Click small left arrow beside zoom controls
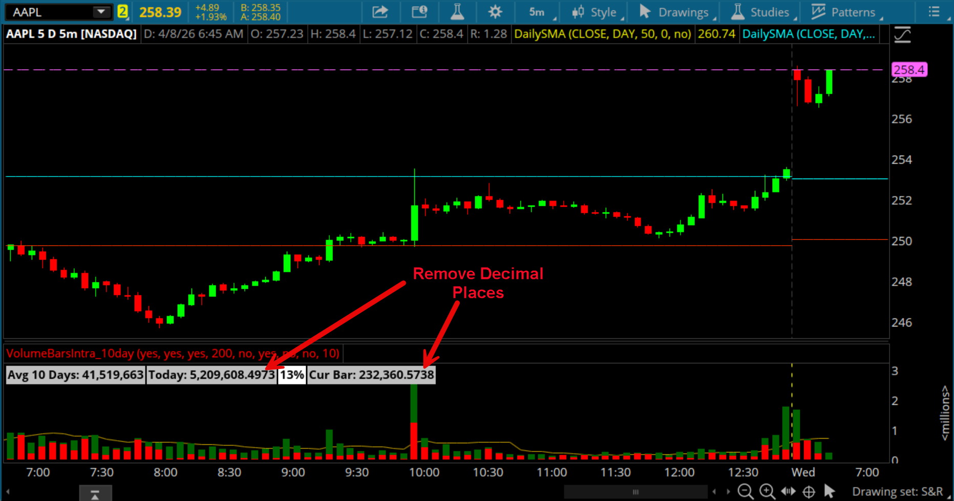 [x=714, y=492]
